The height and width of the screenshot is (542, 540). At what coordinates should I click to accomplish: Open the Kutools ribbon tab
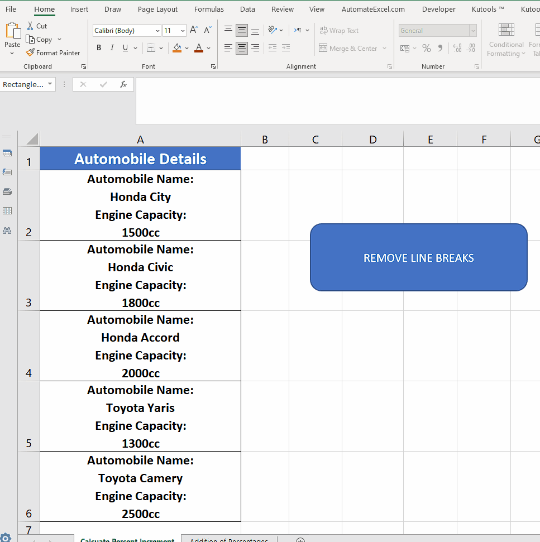click(x=487, y=9)
